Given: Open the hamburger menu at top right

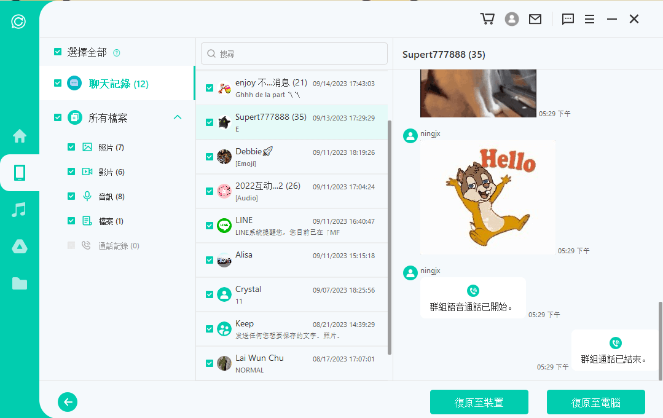Looking at the screenshot, I should [589, 18].
